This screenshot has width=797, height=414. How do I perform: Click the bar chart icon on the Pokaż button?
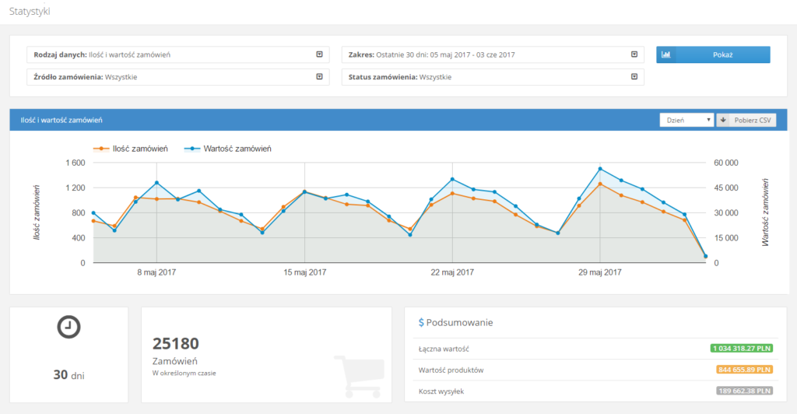(x=666, y=55)
